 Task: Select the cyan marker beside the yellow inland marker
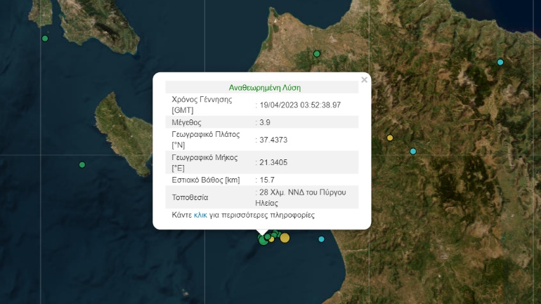(413, 152)
